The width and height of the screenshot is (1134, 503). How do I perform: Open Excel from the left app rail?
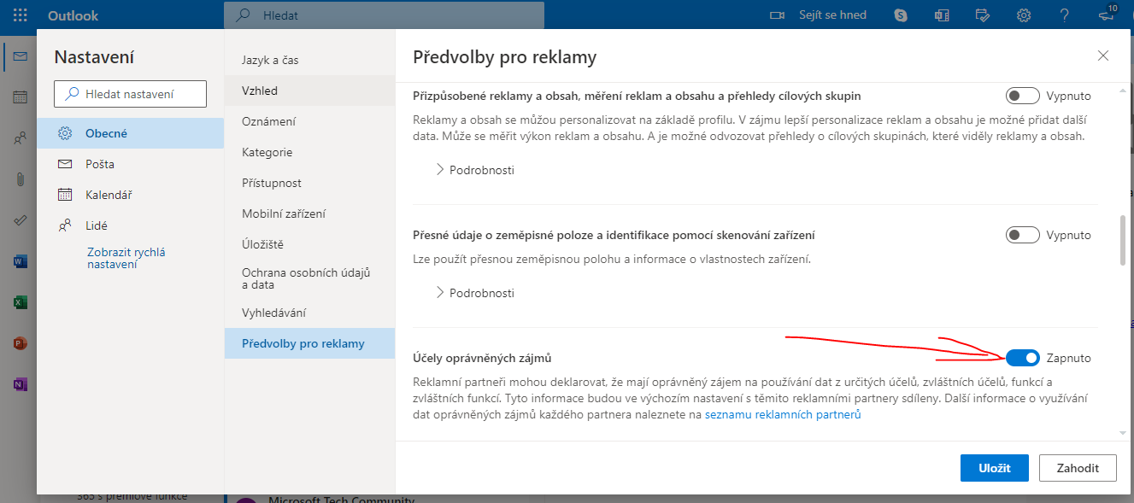[20, 302]
